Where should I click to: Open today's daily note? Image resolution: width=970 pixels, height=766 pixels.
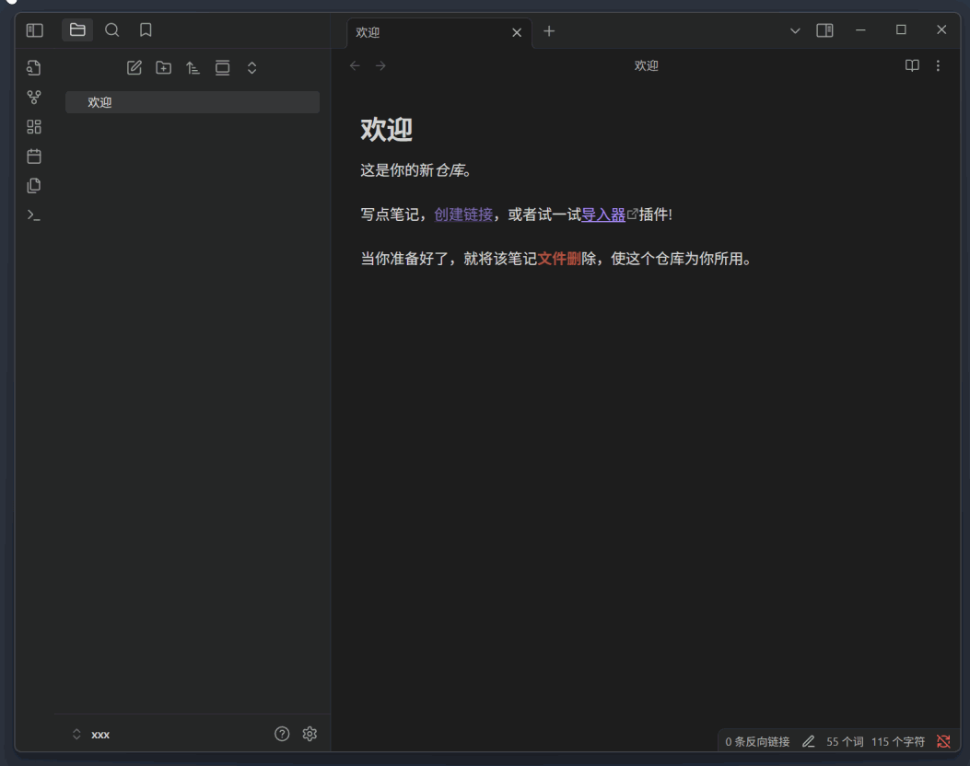click(34, 157)
